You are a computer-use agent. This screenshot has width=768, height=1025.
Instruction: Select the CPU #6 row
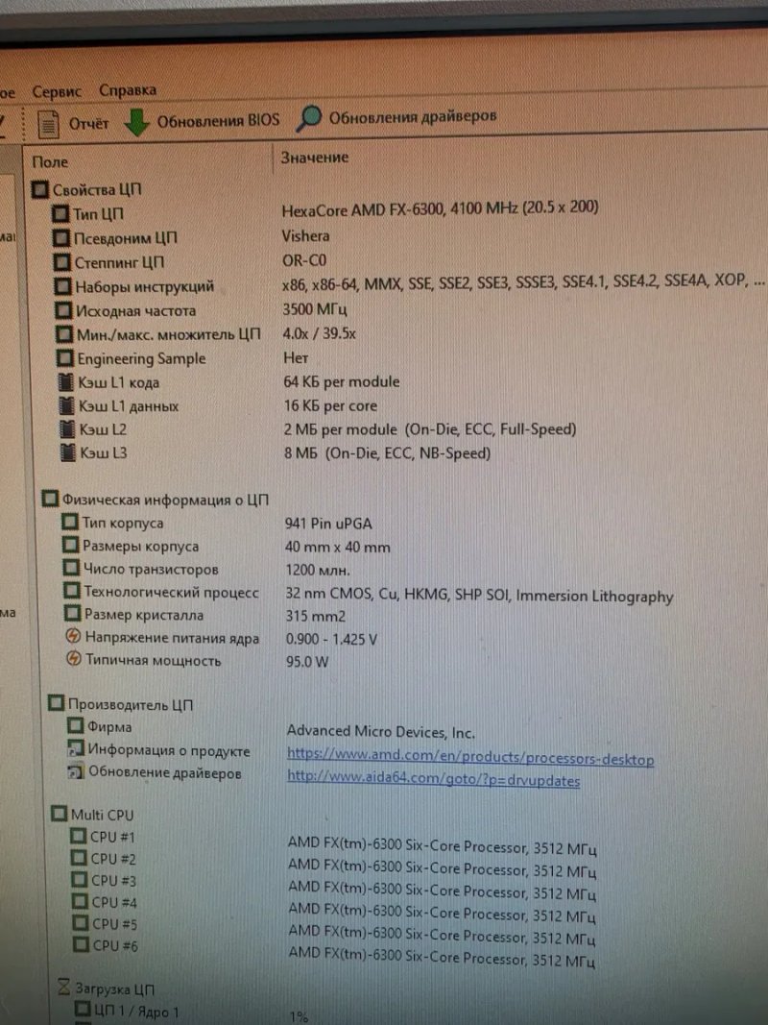[333, 952]
